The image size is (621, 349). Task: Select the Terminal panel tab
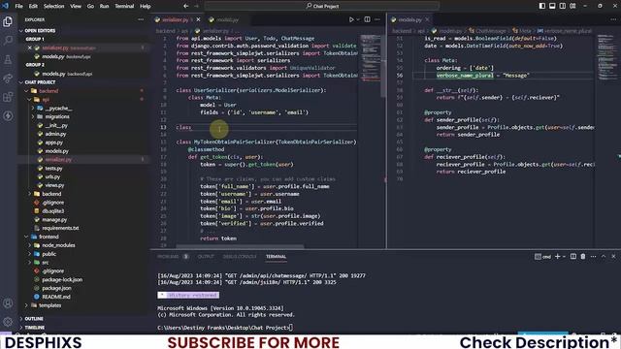click(x=276, y=256)
